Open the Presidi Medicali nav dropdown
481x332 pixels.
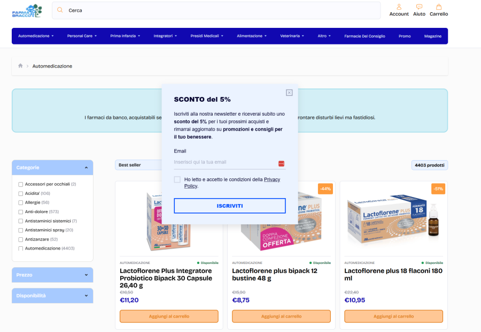click(207, 36)
